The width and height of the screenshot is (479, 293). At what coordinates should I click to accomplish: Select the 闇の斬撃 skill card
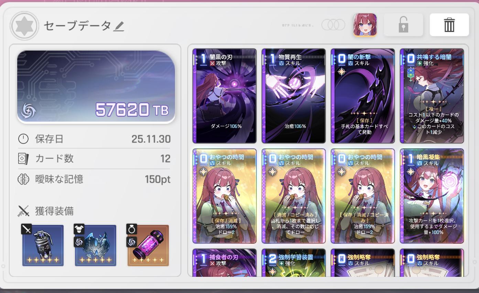click(363, 96)
